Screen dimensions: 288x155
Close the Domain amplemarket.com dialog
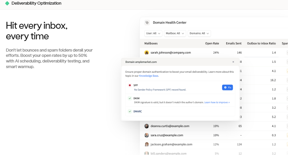pyautogui.click(x=233, y=62)
